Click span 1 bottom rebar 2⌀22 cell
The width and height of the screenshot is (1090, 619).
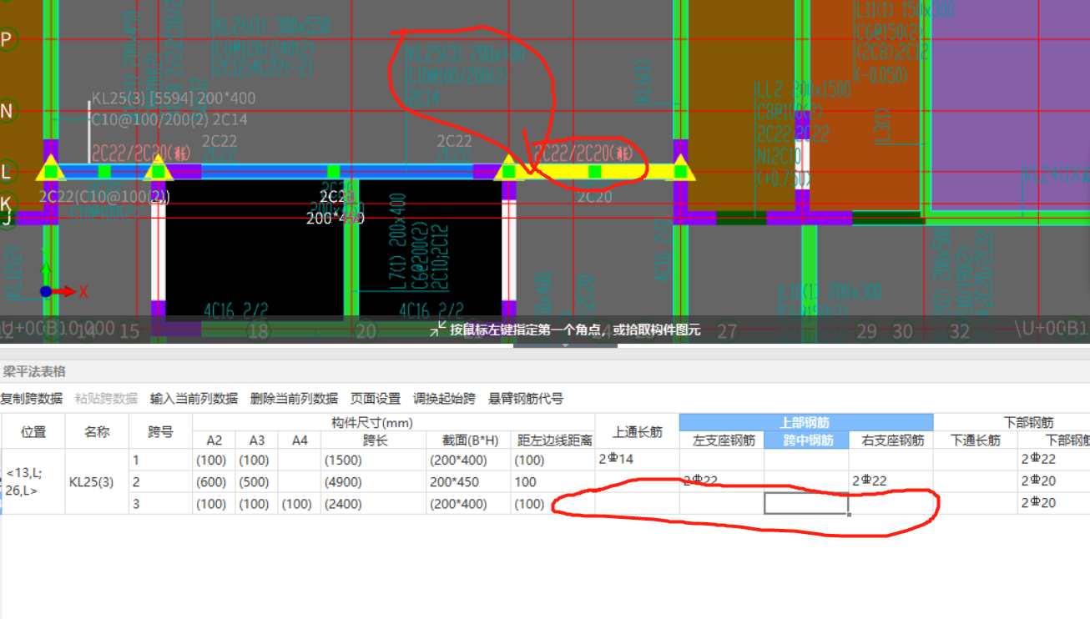pos(1053,460)
